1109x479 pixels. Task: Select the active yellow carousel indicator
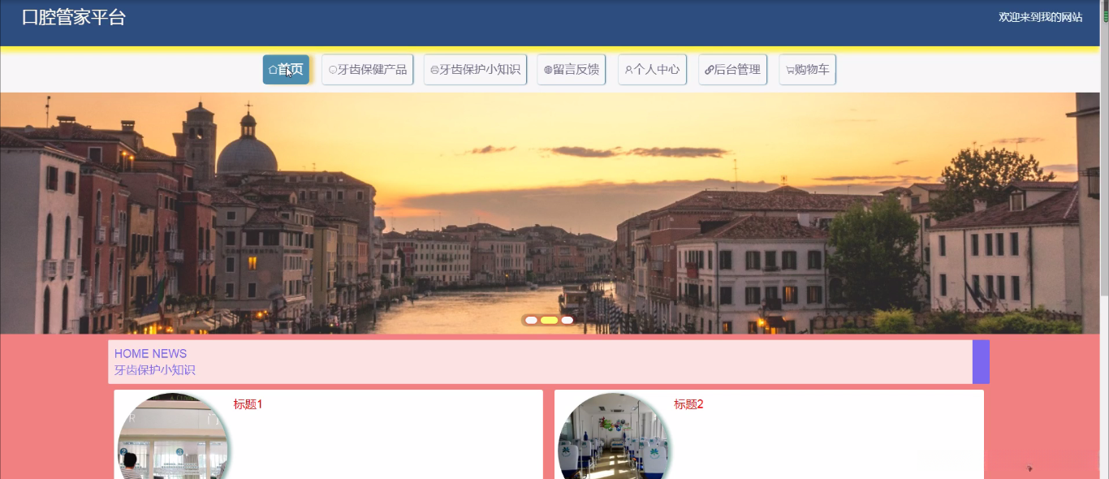[549, 320]
